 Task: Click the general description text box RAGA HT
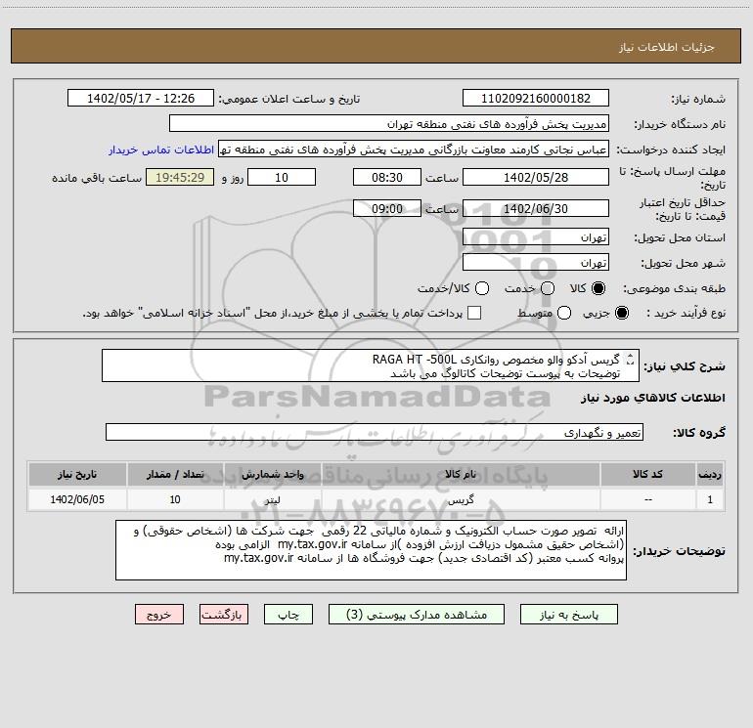pyautogui.click(x=371, y=365)
